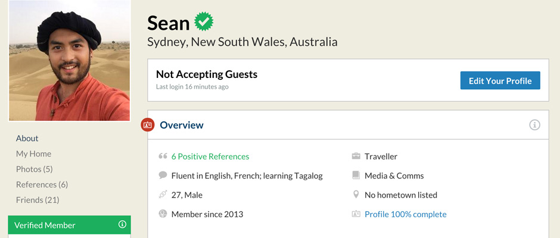
Task: Click the Overview info icon on the right
Action: 534,125
